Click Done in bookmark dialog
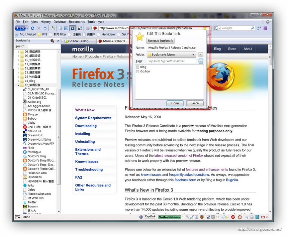This screenshot has width=288, height=236. [175, 103]
